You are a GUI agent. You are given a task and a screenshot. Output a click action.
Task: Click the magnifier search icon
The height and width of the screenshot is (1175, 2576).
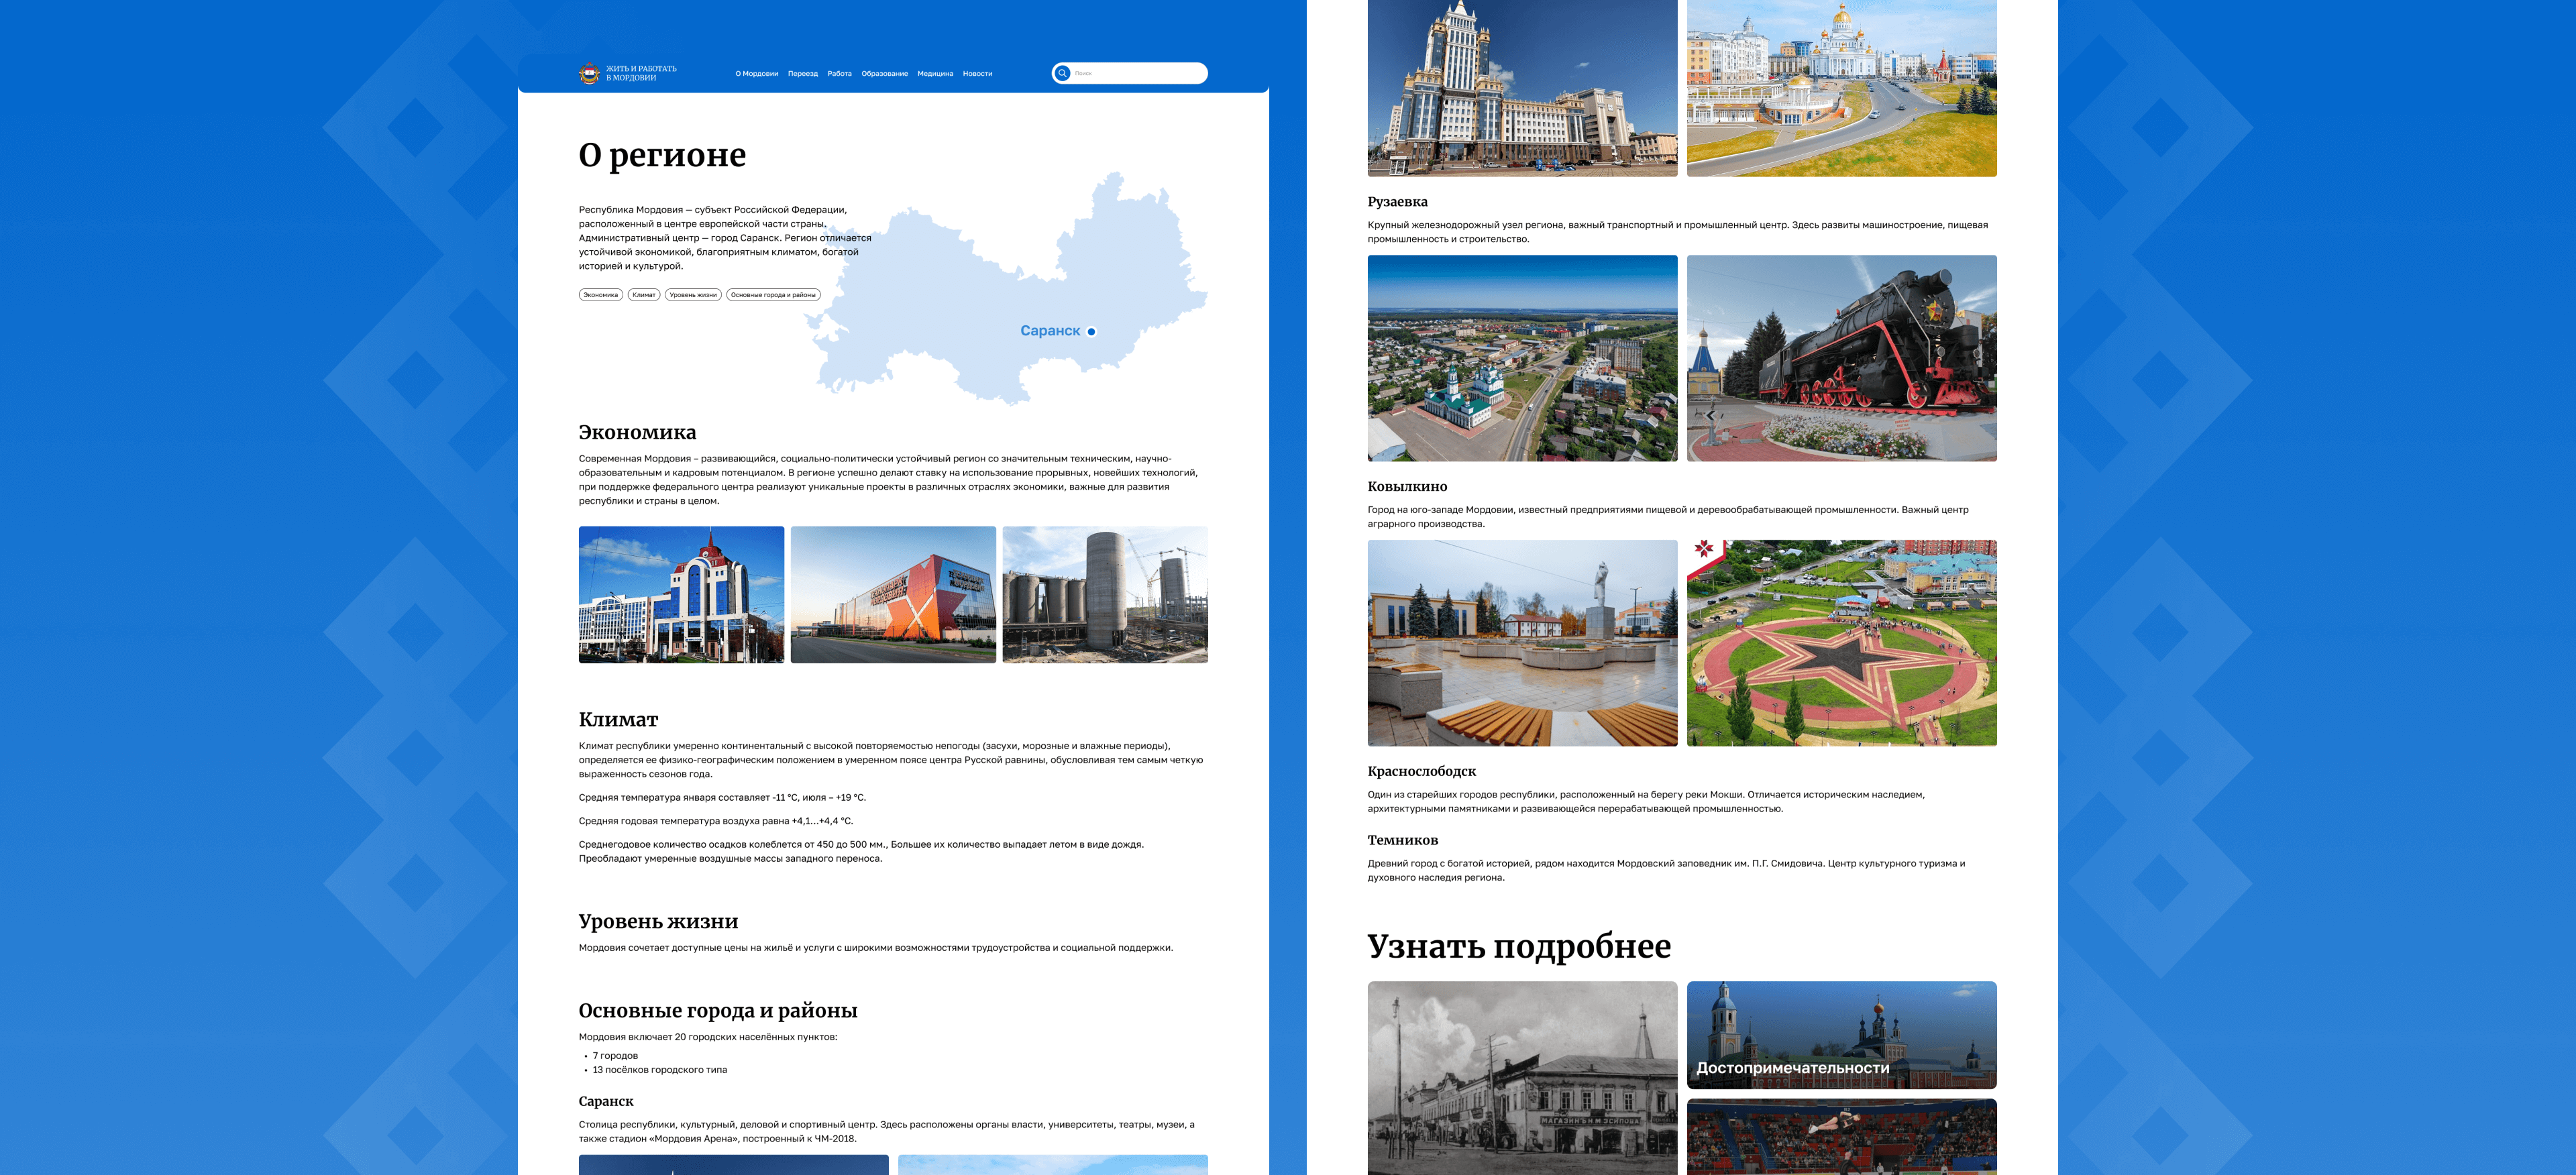click(x=1062, y=73)
